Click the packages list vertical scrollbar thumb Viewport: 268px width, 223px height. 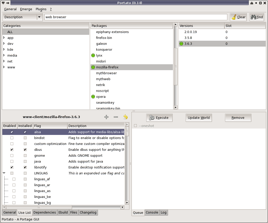point(175,67)
